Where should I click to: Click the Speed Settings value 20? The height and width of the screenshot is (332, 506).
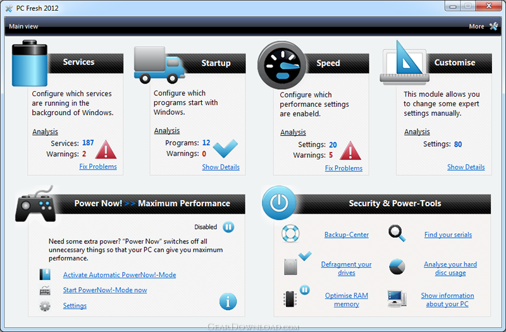coord(333,145)
